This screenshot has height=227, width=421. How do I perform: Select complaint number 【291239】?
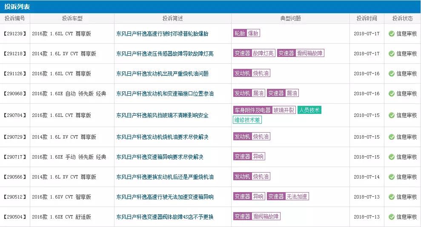15,34
